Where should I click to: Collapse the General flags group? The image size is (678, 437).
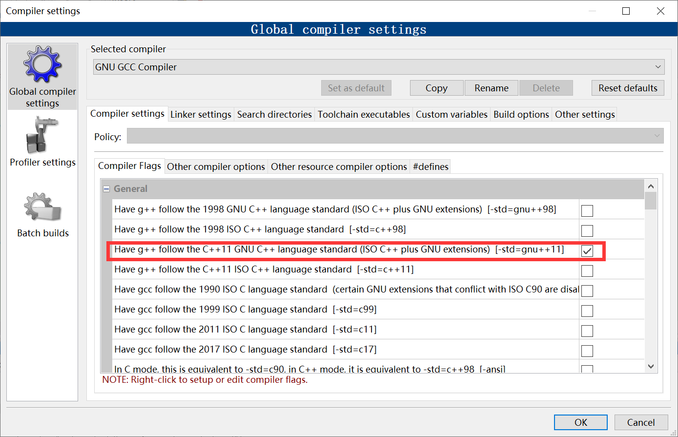[x=106, y=189]
